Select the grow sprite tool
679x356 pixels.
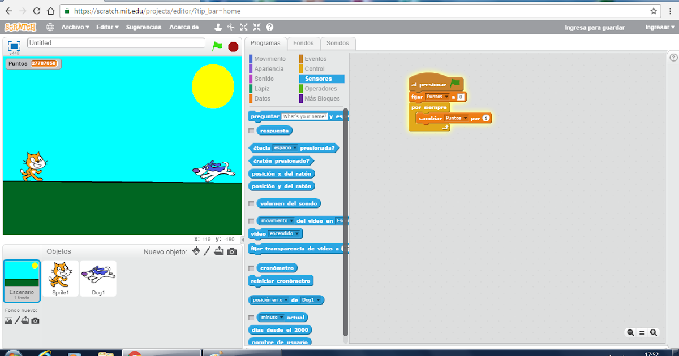244,26
